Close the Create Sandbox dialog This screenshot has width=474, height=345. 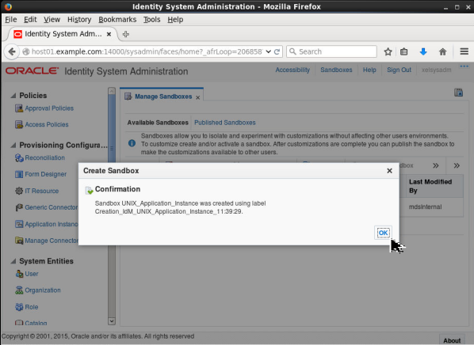click(x=389, y=171)
